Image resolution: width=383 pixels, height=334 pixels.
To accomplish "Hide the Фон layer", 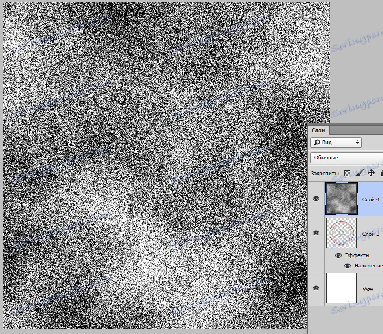I will pos(316,288).
